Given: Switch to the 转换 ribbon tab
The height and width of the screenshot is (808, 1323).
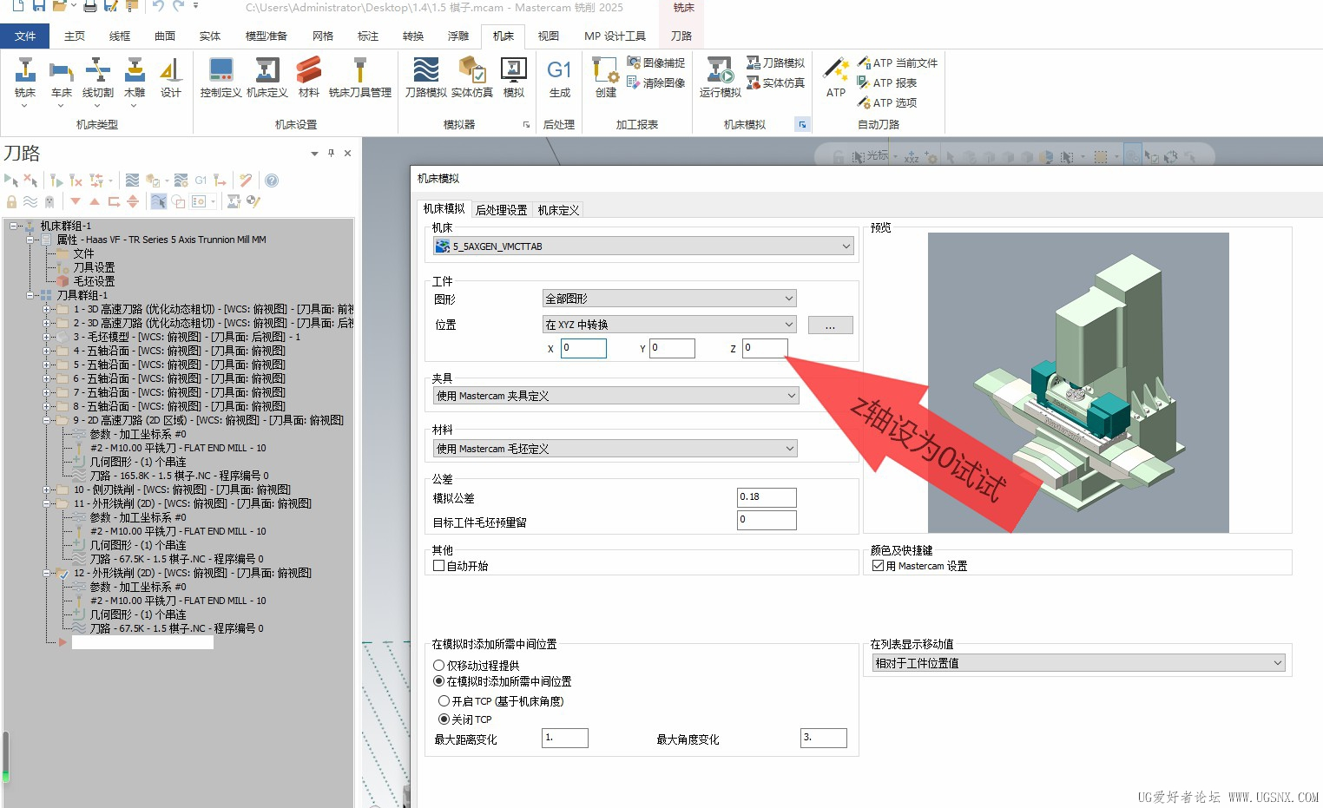Looking at the screenshot, I should [413, 36].
